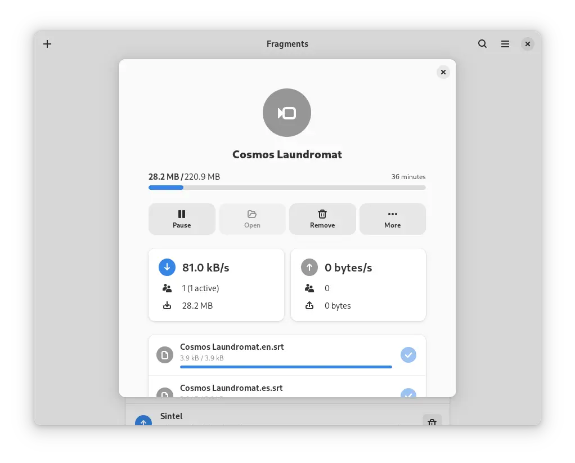Click the blue download speed arrow icon
This screenshot has height=463, width=575.
[167, 268]
